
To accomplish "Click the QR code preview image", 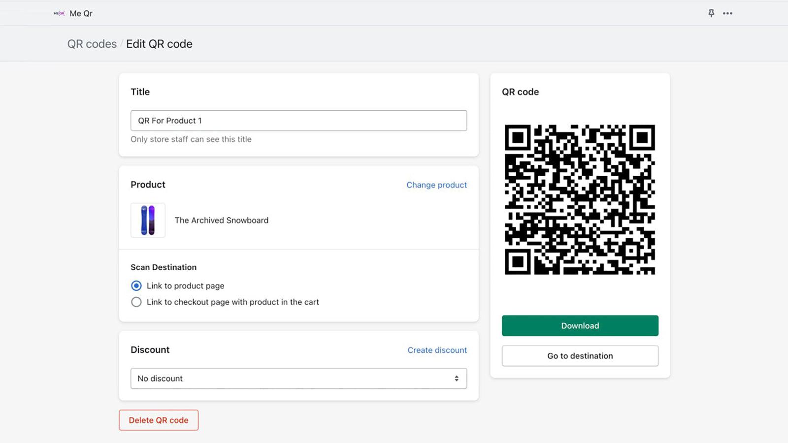I will [580, 200].
